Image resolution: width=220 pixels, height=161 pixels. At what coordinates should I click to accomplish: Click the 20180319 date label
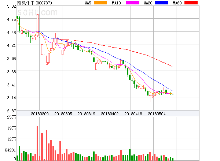pyautogui.click(x=86, y=114)
